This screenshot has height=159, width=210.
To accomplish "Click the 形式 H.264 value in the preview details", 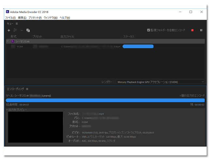I will (x=85, y=122).
